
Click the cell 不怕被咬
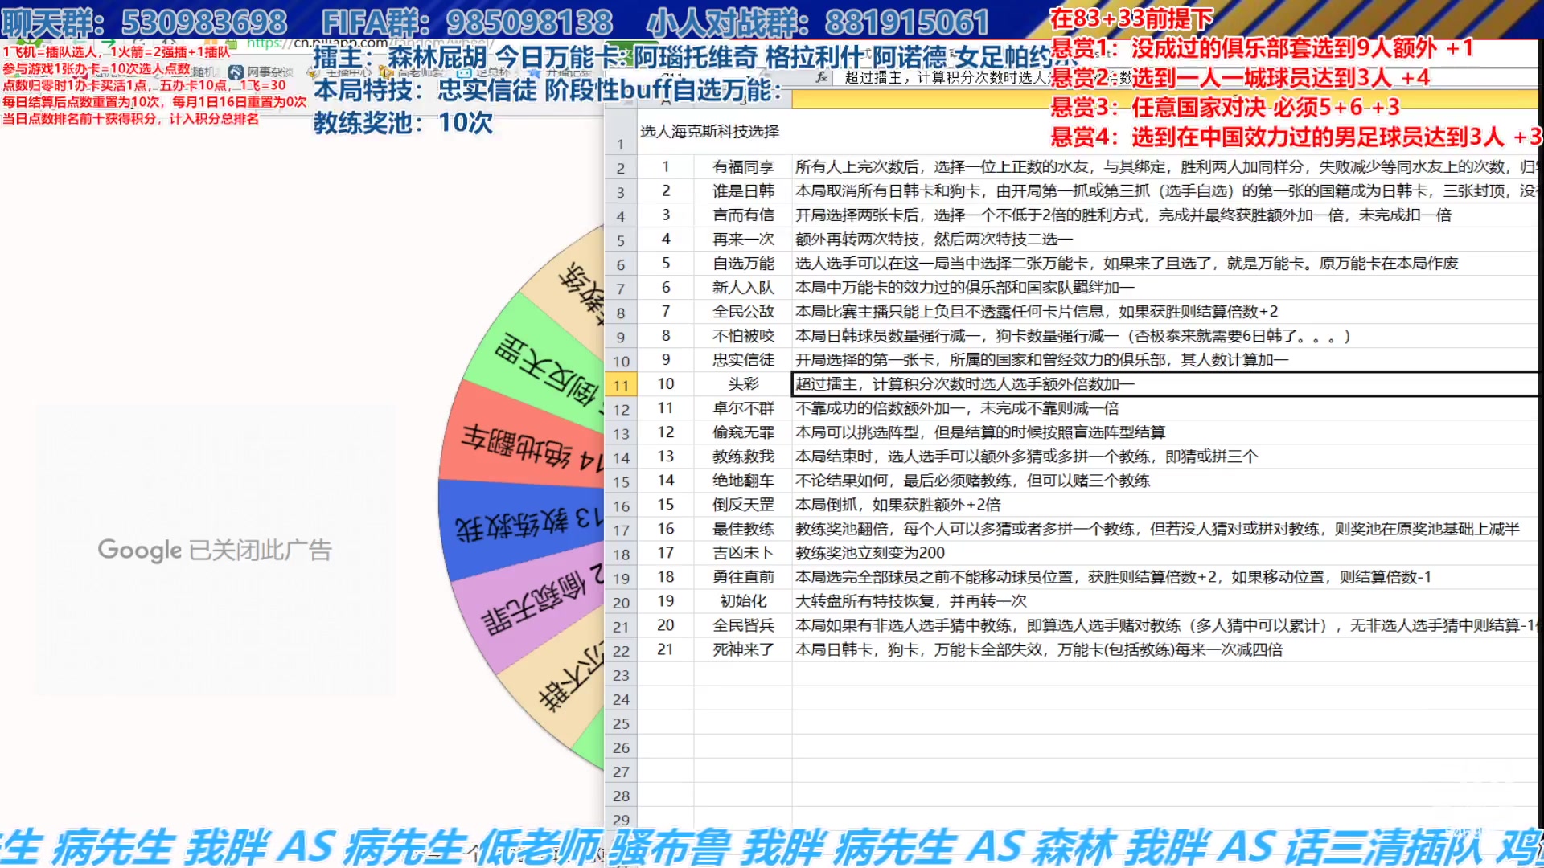(x=743, y=336)
